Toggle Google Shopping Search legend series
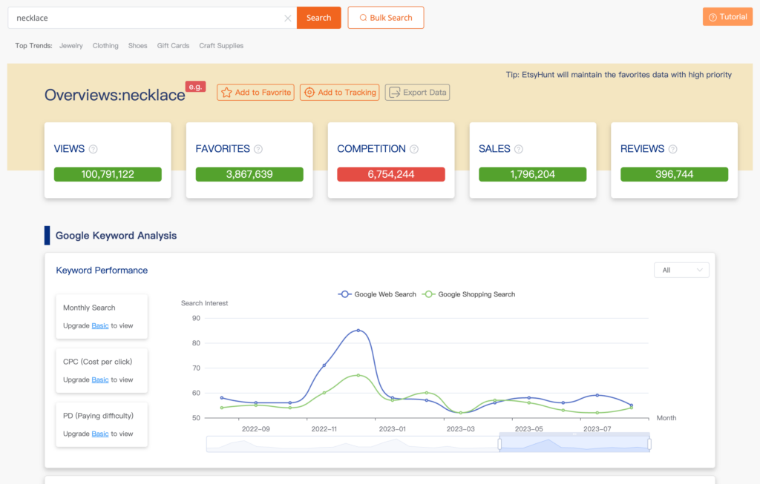This screenshot has width=760, height=484. click(468, 294)
